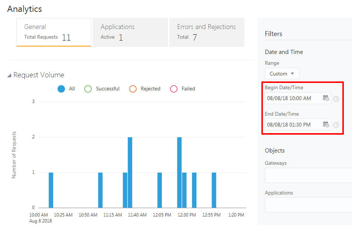This screenshot has width=352, height=228.
Task: Click the Applications filter field
Action: pos(308,205)
